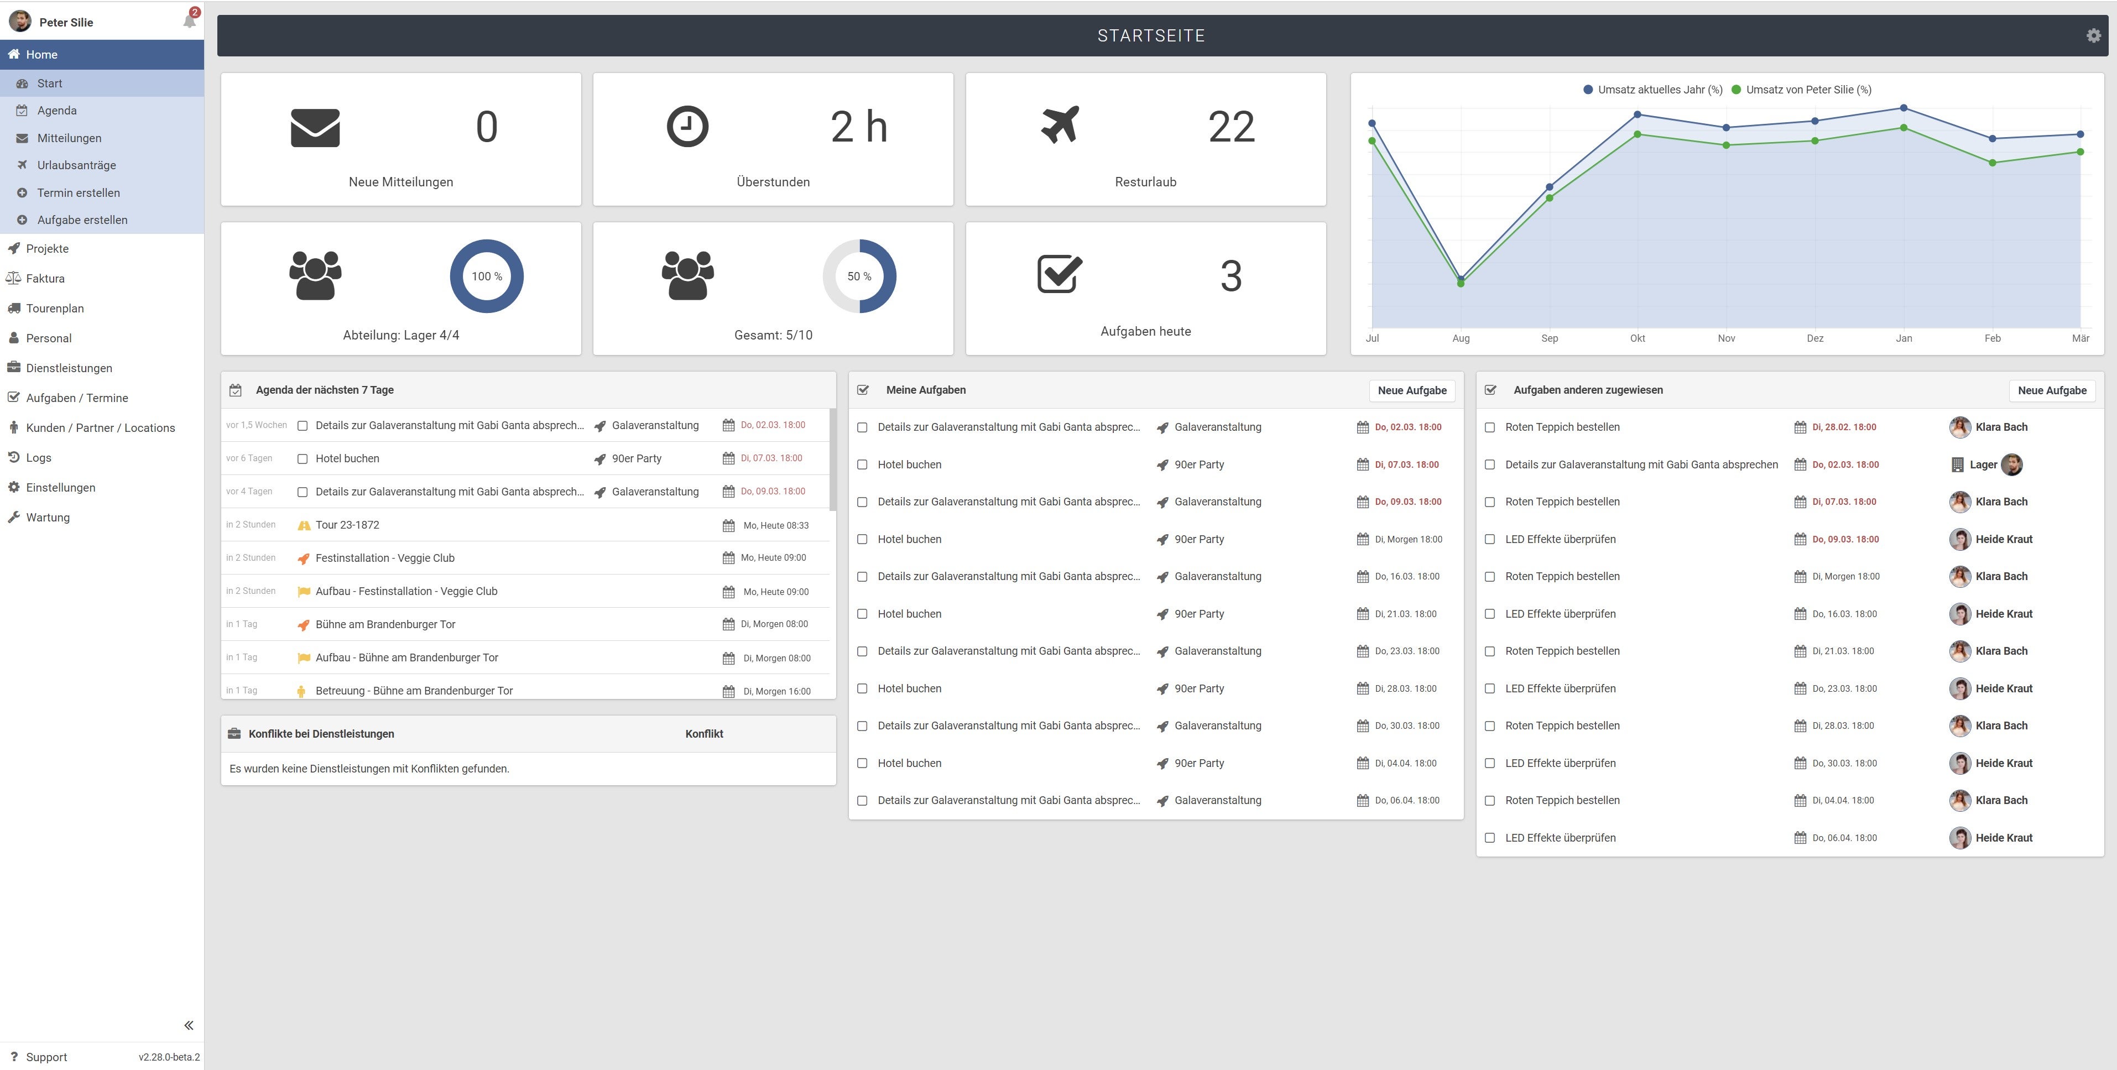Check the Hotel buchen box in agenda list
This screenshot has width=2117, height=1070.
(303, 458)
